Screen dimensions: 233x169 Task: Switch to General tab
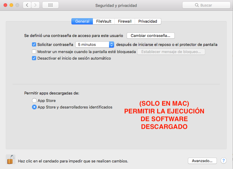(82, 21)
